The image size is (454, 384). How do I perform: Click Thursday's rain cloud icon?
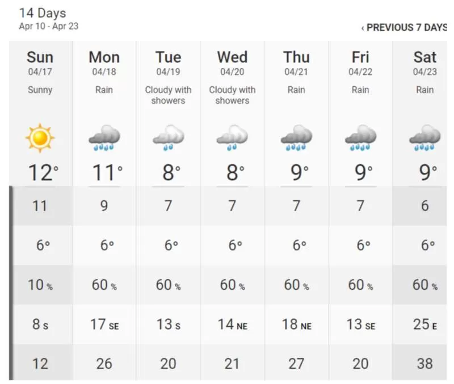coord(296,138)
